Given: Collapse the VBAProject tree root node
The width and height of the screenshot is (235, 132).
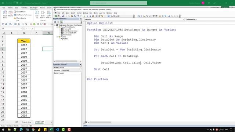Looking at the screenshot, I should 55,25.
